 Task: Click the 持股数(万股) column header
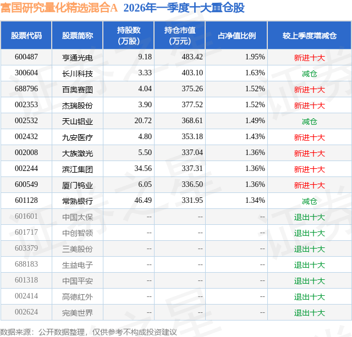click(x=128, y=35)
